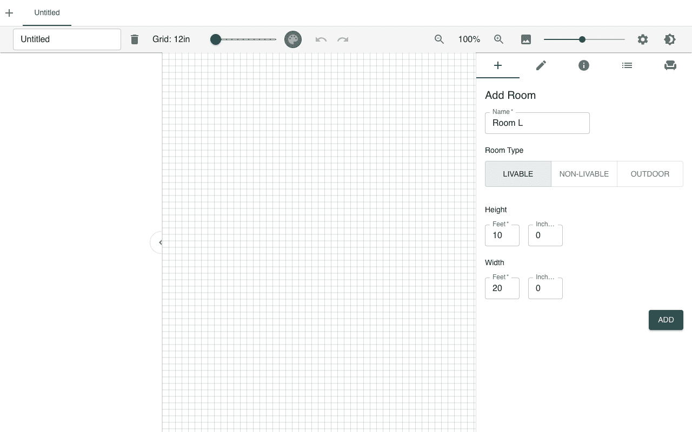This screenshot has width=692, height=432.
Task: Click the background image icon
Action: [x=526, y=39]
